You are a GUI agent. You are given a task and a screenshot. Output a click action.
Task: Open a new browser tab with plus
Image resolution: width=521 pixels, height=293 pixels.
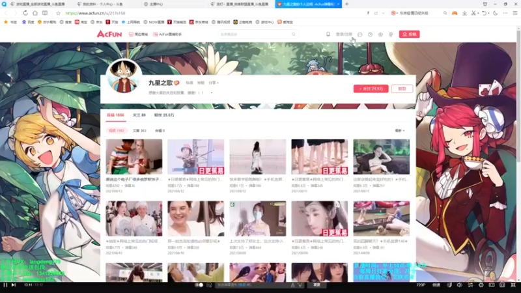[x=346, y=4]
